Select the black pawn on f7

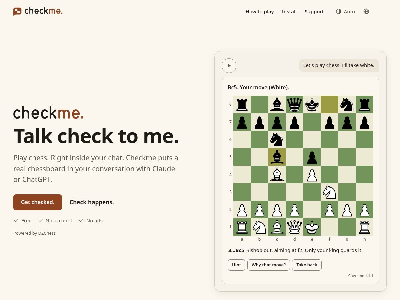329,122
